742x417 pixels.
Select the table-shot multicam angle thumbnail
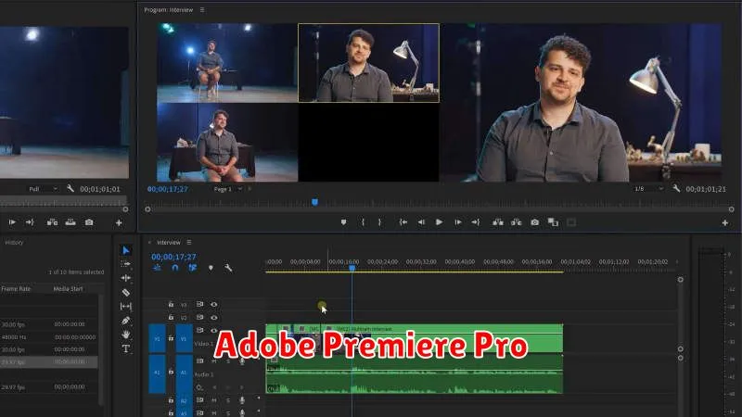point(227,143)
